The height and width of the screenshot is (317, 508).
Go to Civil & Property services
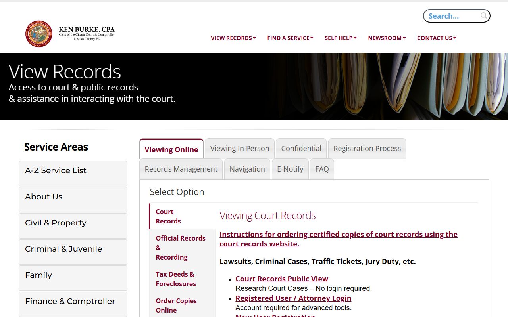(x=73, y=226)
